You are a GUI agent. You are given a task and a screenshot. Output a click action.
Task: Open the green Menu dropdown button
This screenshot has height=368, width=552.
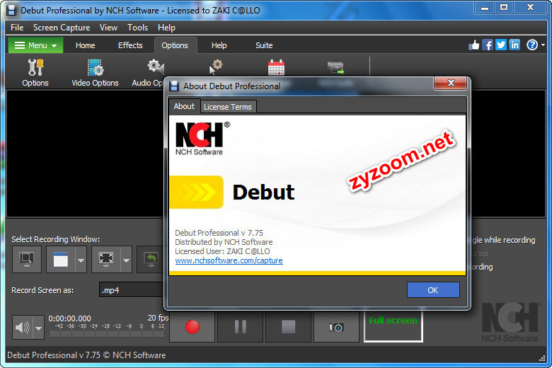point(35,45)
